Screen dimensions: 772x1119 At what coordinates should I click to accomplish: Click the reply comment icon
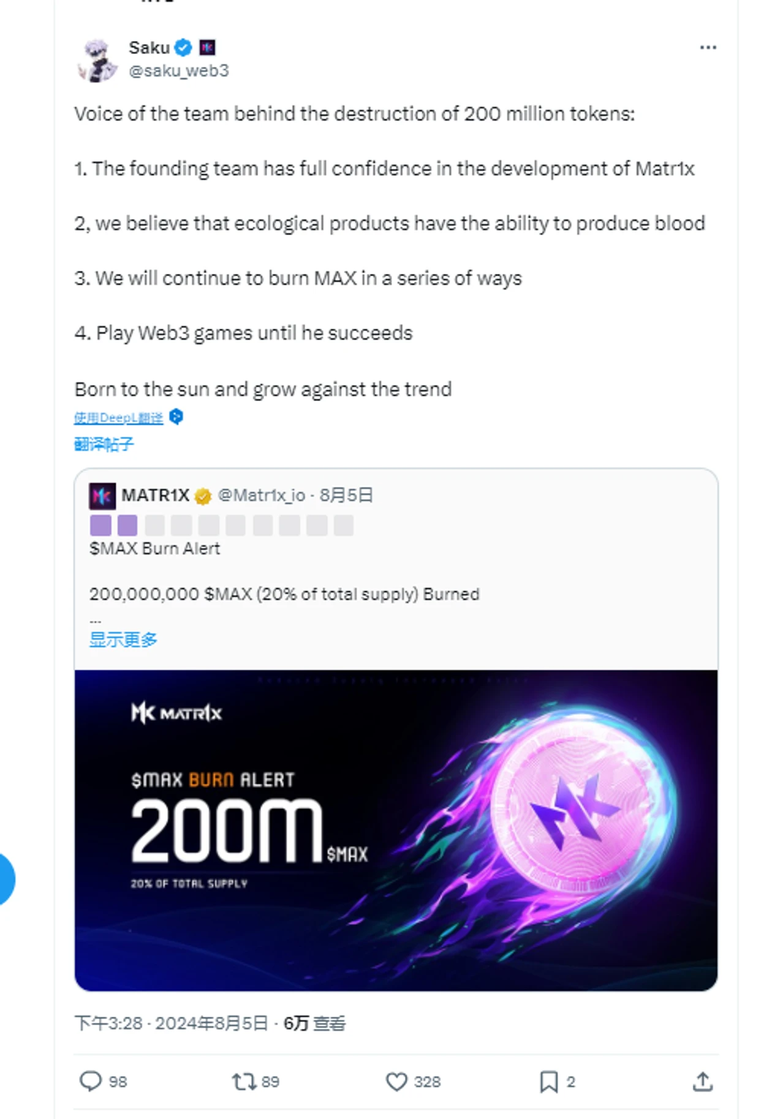click(91, 1081)
